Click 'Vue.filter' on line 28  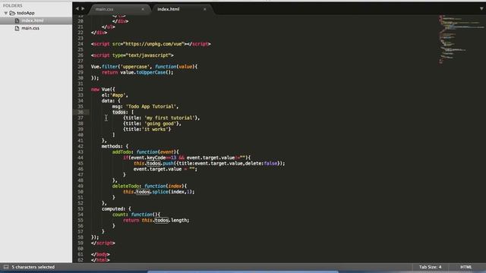[104, 67]
